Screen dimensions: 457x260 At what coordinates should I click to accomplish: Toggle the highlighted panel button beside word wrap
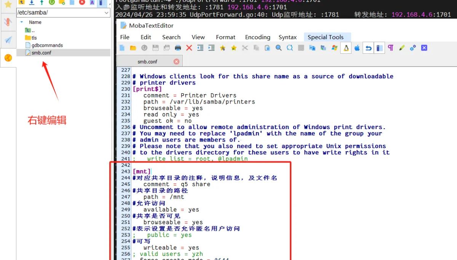tap(379, 48)
